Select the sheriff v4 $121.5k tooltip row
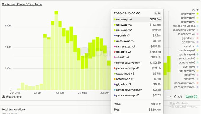 [137, 57]
